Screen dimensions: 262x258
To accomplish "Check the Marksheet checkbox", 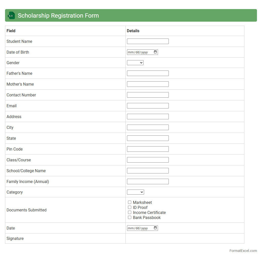I will [x=130, y=202].
